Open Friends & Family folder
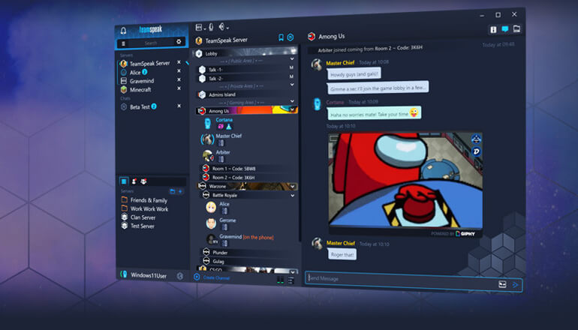This screenshot has height=330, width=578. click(149, 200)
